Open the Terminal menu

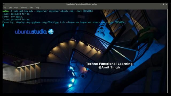tap(24, 8)
